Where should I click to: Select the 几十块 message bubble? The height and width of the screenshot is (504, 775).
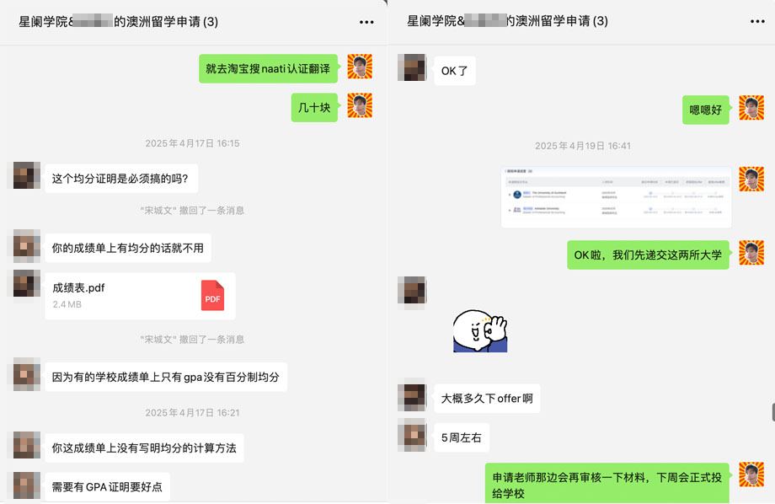tap(314, 107)
